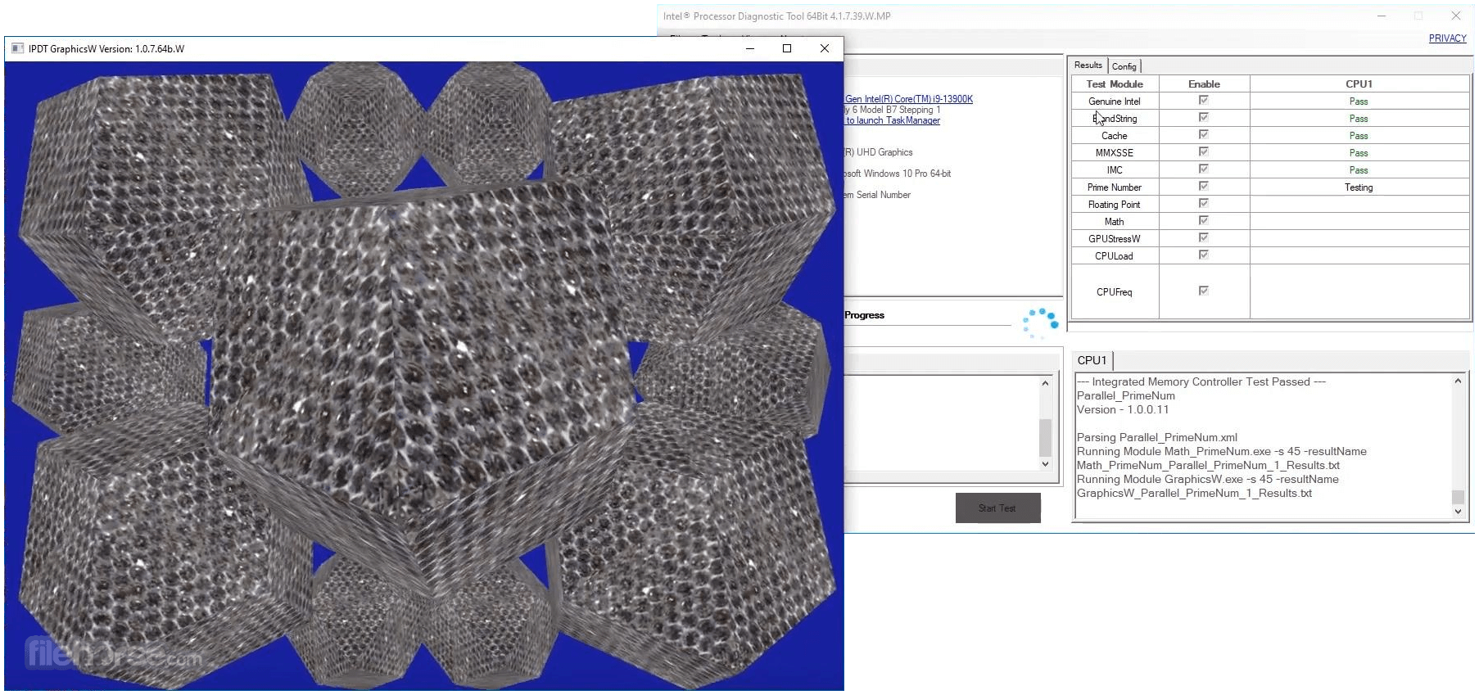Click the Pass result for Cache

1359,136
